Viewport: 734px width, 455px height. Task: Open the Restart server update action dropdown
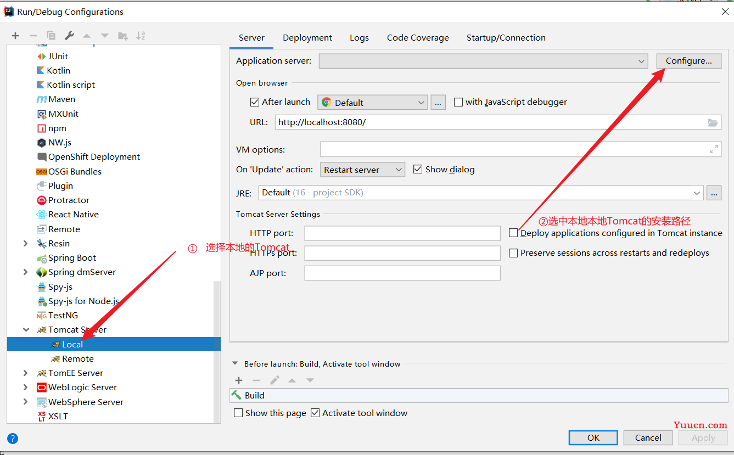[x=362, y=170]
